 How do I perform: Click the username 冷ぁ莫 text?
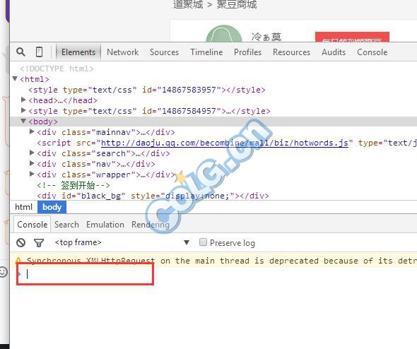point(266,37)
